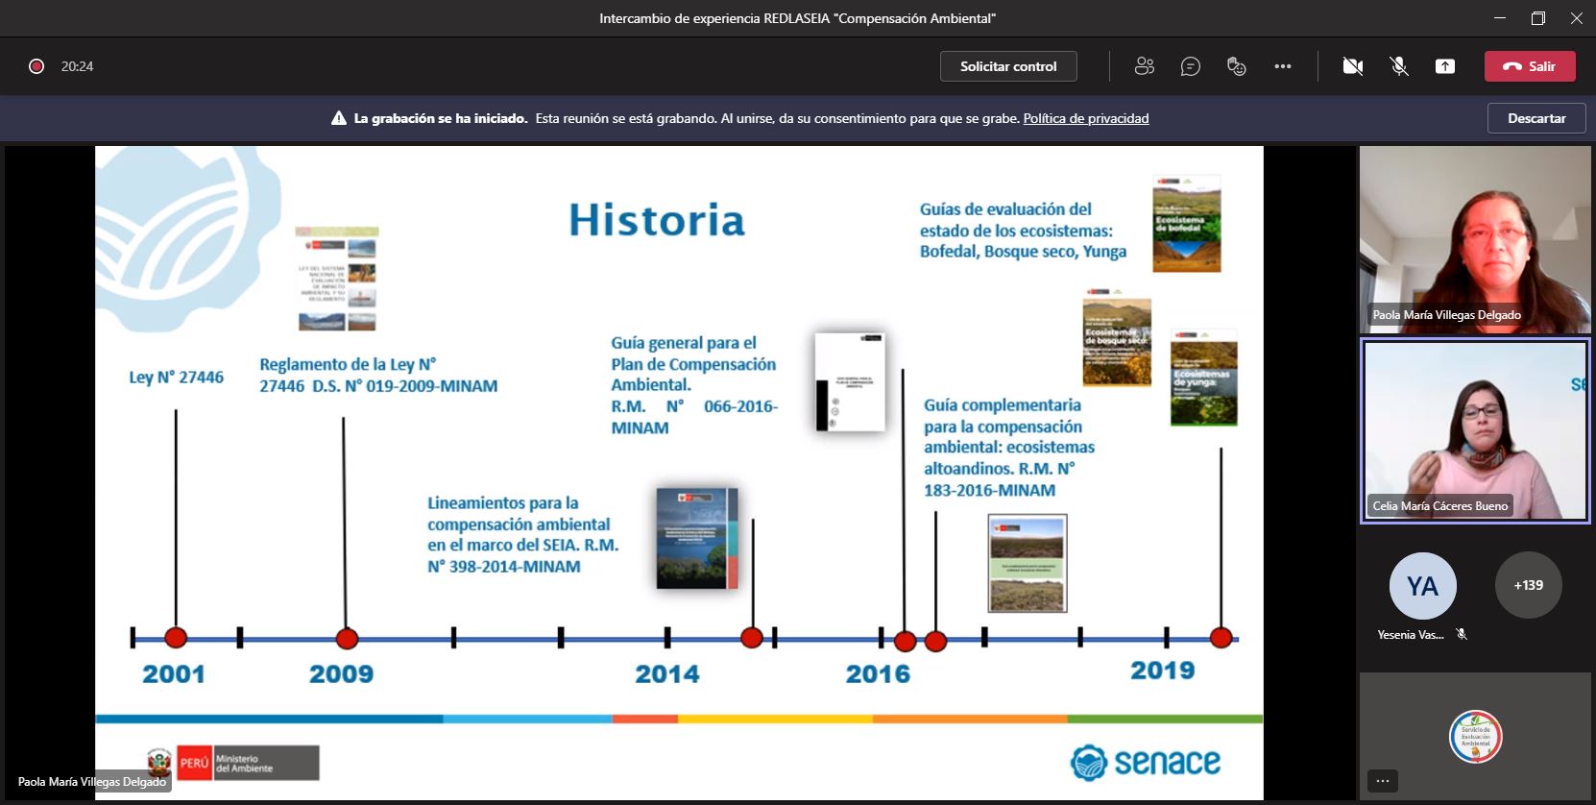The height and width of the screenshot is (805, 1596).
Task: Click the Servicio de Evaluación Ambiental avatar
Action: pos(1474,737)
